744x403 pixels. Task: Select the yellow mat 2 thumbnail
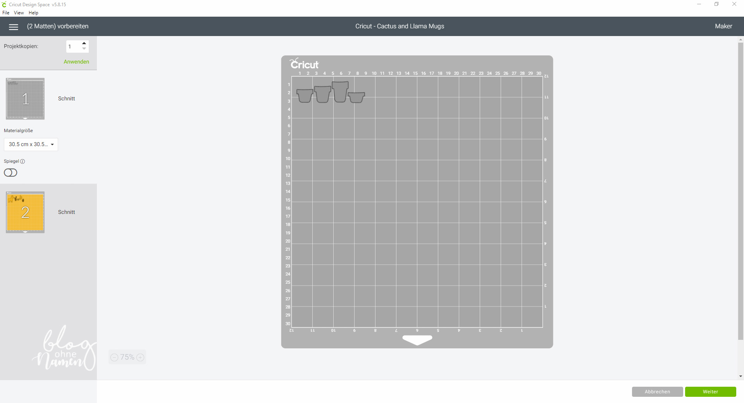pos(25,212)
